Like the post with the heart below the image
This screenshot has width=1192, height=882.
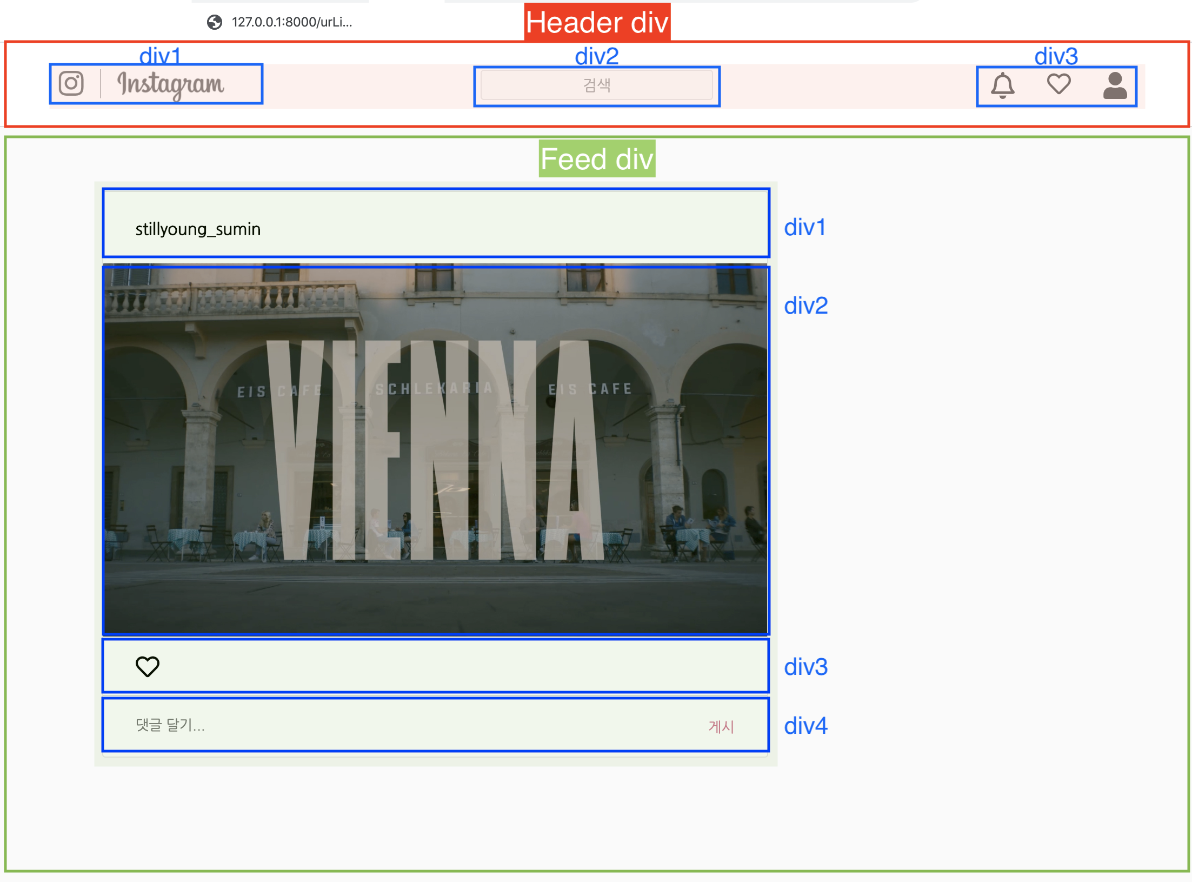click(147, 666)
